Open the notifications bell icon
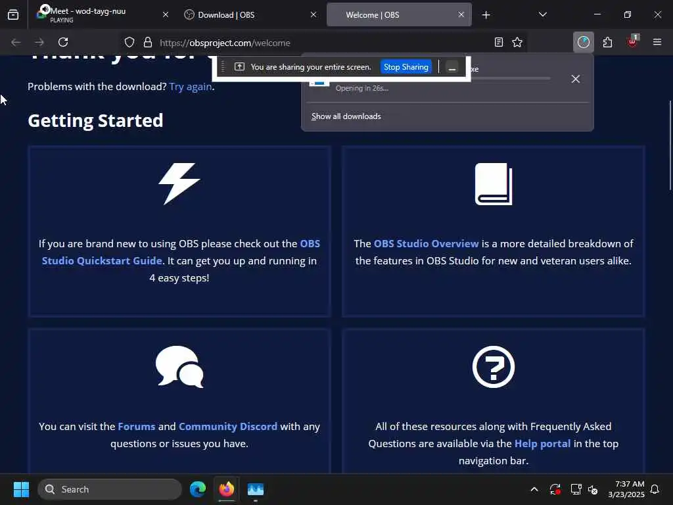This screenshot has height=505, width=673. tap(655, 489)
